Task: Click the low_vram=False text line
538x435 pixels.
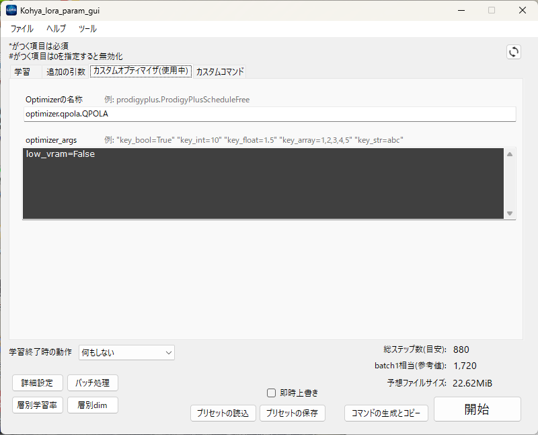Action: point(61,154)
